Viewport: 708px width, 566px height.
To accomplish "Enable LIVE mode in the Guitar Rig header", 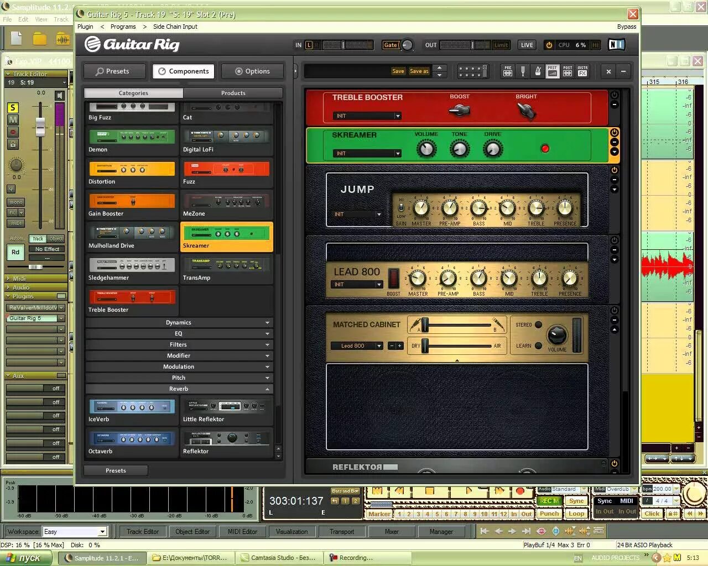I will (x=526, y=45).
